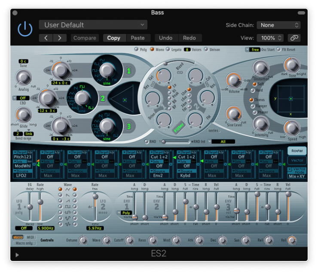Open the View 100% size menu
318x273 pixels.
coord(270,38)
